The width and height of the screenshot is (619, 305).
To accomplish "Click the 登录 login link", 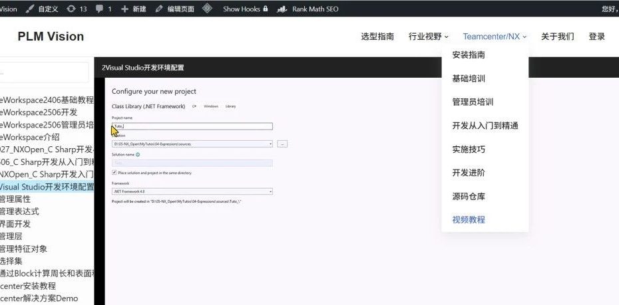I will coord(596,37).
